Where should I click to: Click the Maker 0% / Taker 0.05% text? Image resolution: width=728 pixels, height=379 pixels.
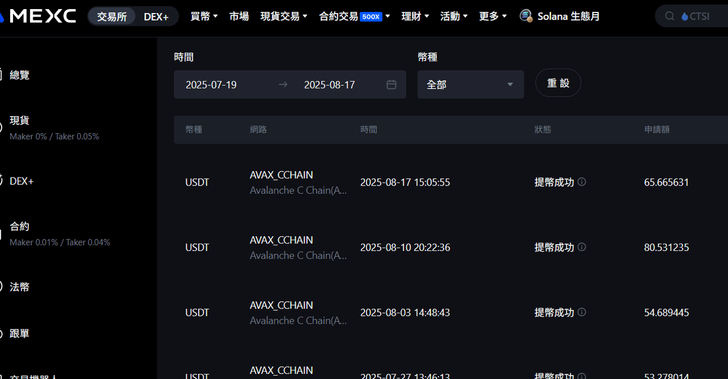(x=55, y=137)
